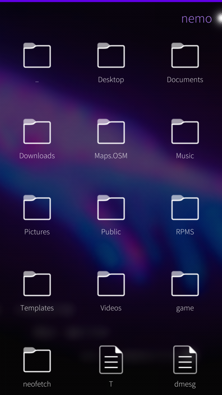Image resolution: width=222 pixels, height=395 pixels.
Task: Click the Downloads text label
Action: coord(37,156)
